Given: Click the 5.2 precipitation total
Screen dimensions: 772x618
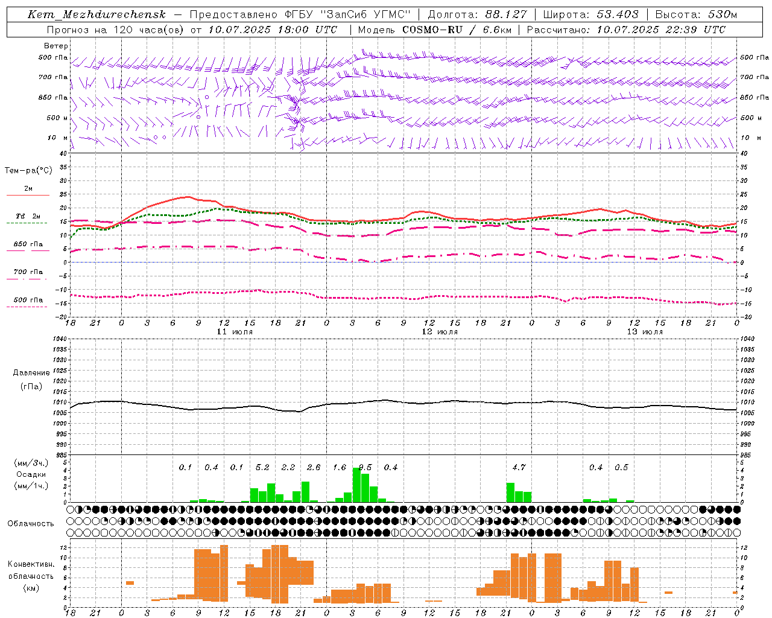Looking at the screenshot, I should pos(262,467).
